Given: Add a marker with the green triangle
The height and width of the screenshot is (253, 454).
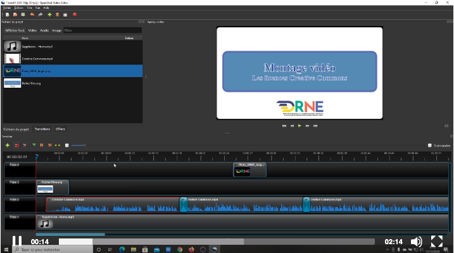Looking at the screenshot, I should [x=34, y=145].
